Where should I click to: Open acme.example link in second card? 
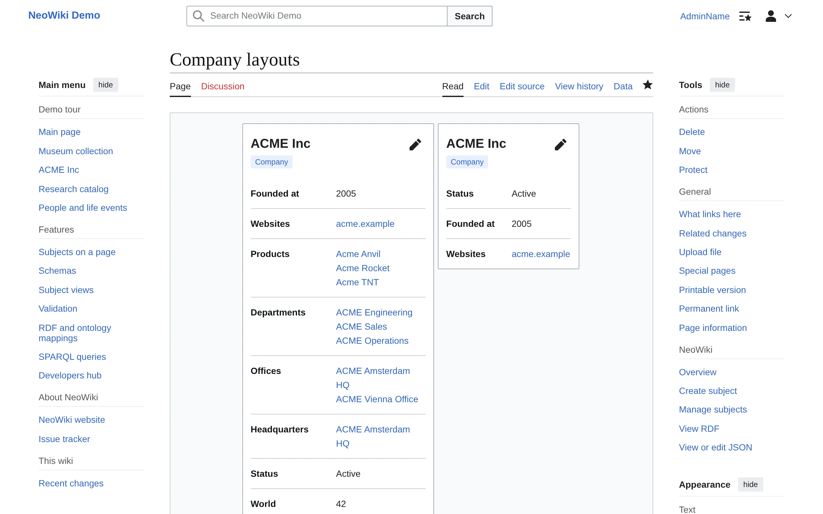coord(540,254)
